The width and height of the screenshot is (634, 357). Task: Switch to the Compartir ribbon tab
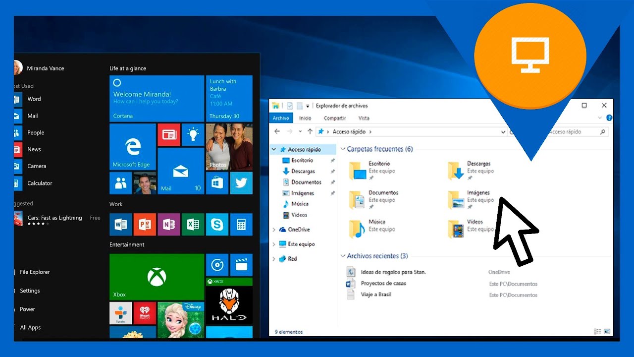pos(335,118)
